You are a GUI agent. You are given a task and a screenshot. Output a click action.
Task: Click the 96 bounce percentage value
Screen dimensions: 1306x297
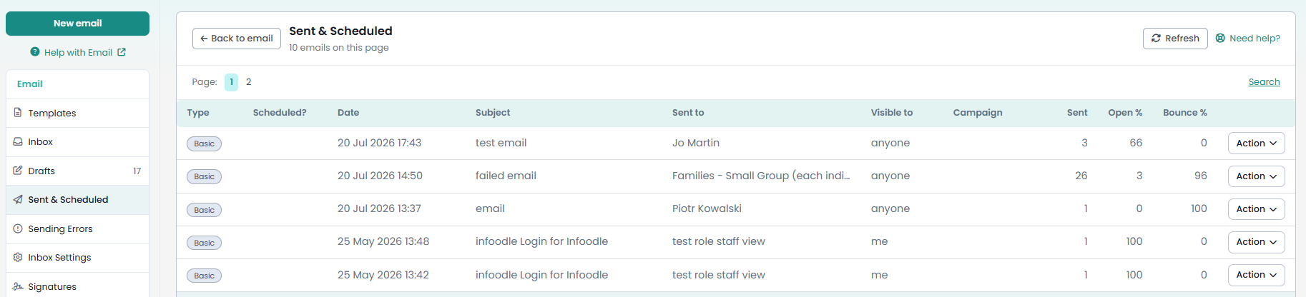coord(1200,176)
